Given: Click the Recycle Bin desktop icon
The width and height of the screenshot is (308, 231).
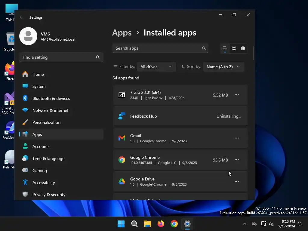Looking at the screenshot, I should tap(9, 42).
